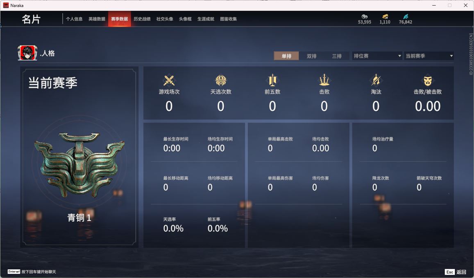The width and height of the screenshot is (474, 278).
Task: Open the 排位赛 match type dropdown
Action: 377,56
